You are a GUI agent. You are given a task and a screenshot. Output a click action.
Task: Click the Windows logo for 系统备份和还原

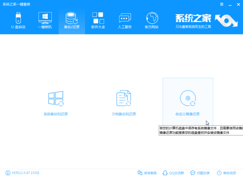pyautogui.click(x=56, y=98)
